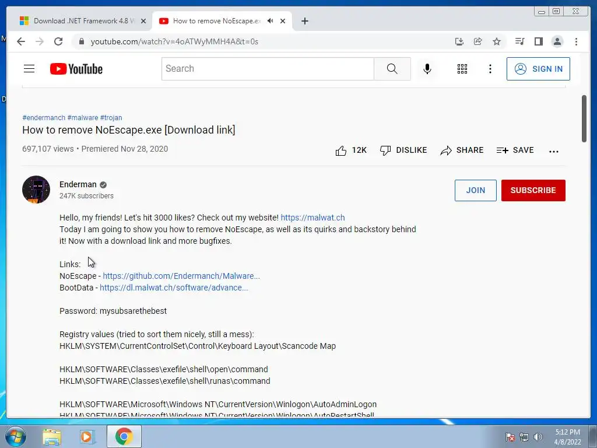Mute the YouTube tab audio icon
The image size is (597, 448).
tap(271, 21)
